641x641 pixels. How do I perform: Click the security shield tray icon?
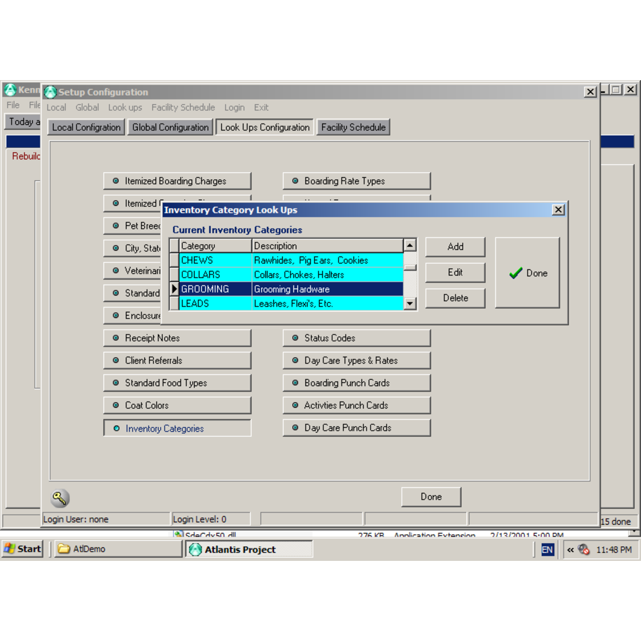[583, 549]
